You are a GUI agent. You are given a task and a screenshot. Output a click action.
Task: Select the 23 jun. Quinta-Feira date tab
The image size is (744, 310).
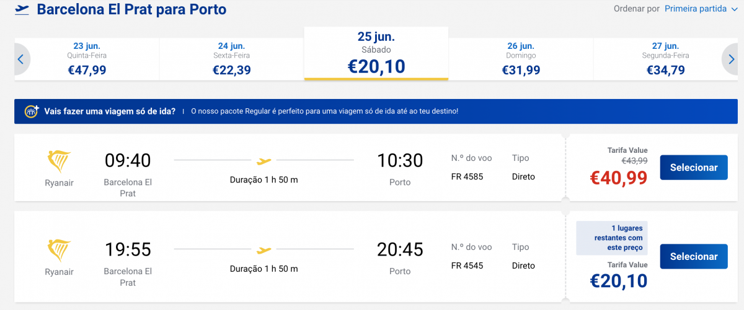pyautogui.click(x=87, y=59)
